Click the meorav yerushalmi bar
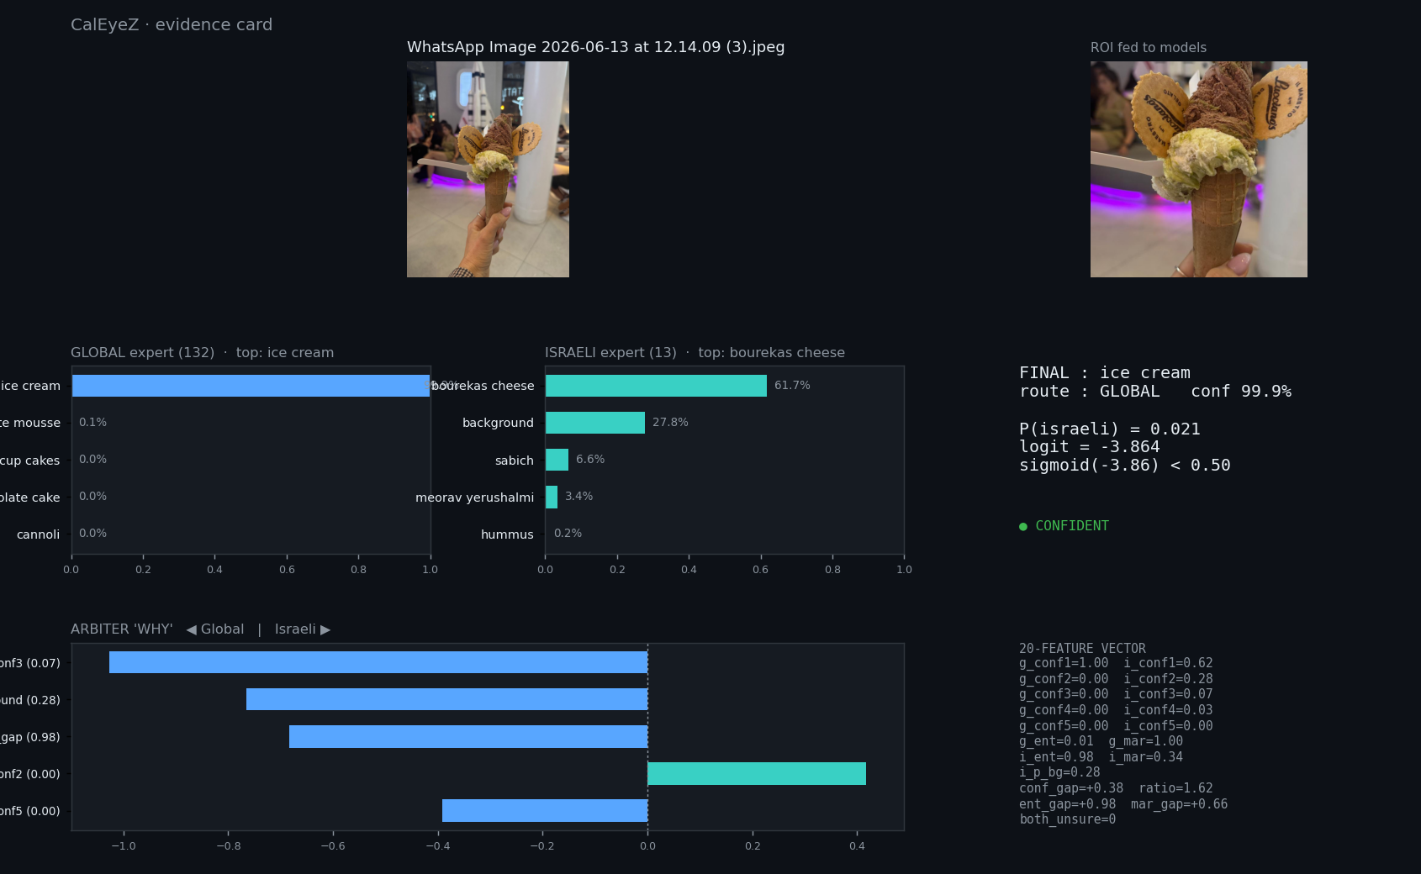 point(552,497)
